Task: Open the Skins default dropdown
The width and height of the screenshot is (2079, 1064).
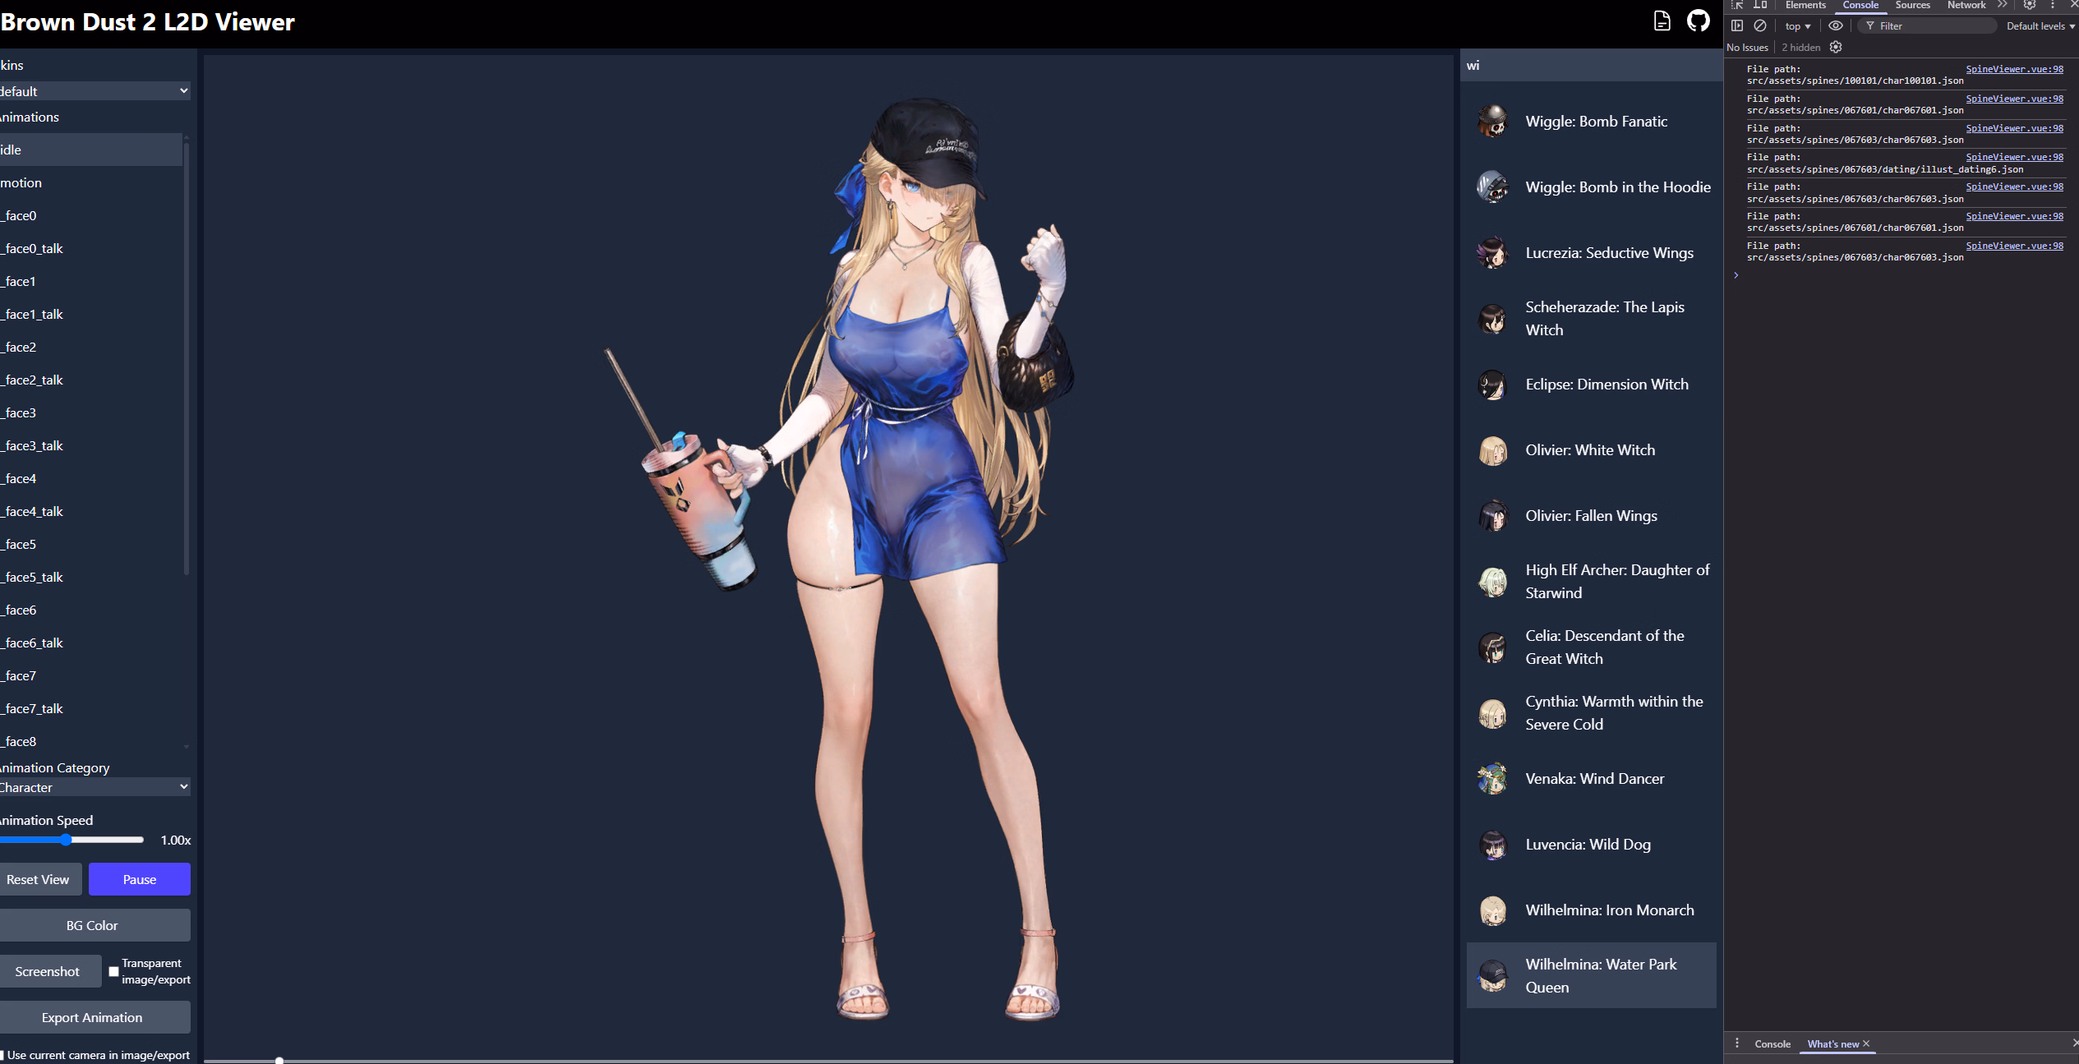Action: point(94,90)
